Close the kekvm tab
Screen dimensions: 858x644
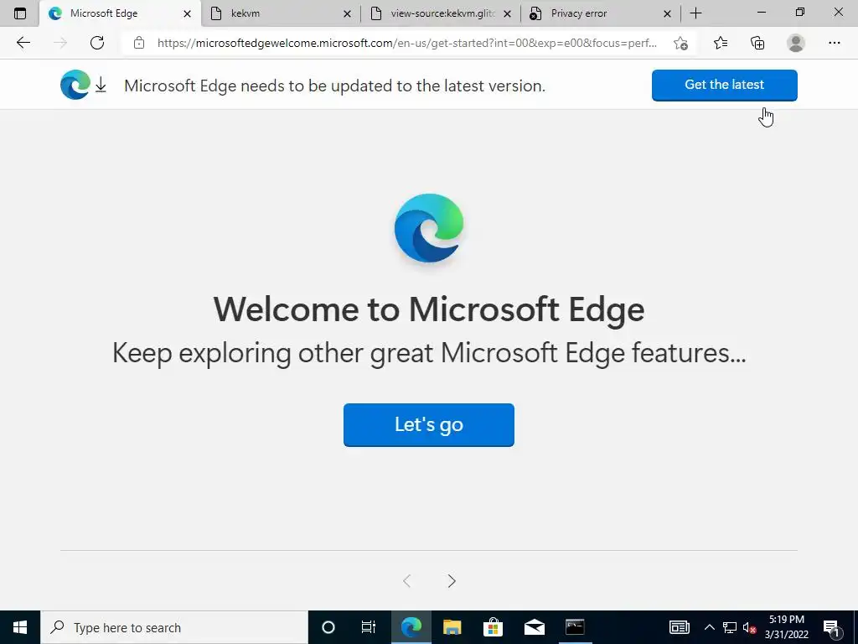[347, 13]
